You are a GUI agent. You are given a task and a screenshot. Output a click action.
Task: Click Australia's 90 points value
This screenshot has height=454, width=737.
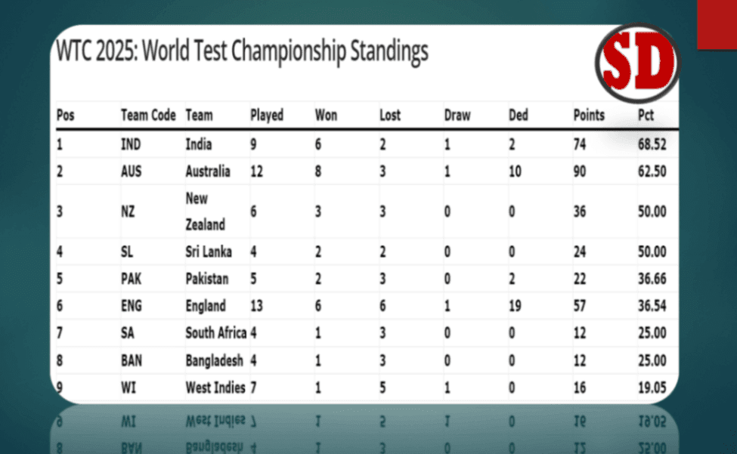coord(579,171)
